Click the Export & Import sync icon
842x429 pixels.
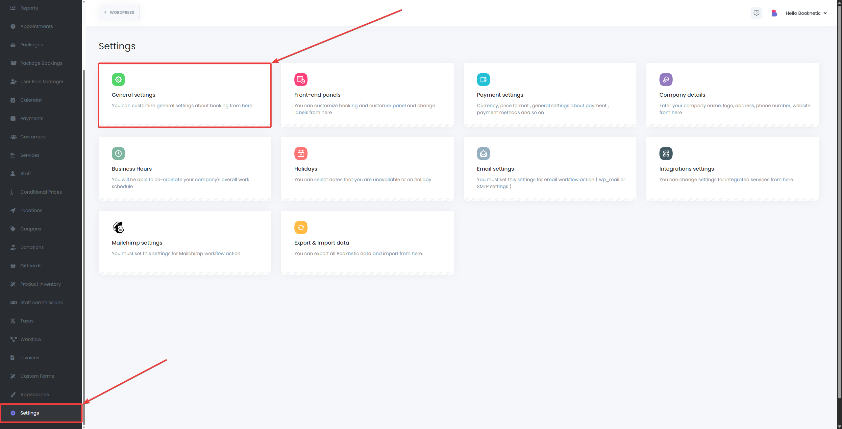coord(301,227)
